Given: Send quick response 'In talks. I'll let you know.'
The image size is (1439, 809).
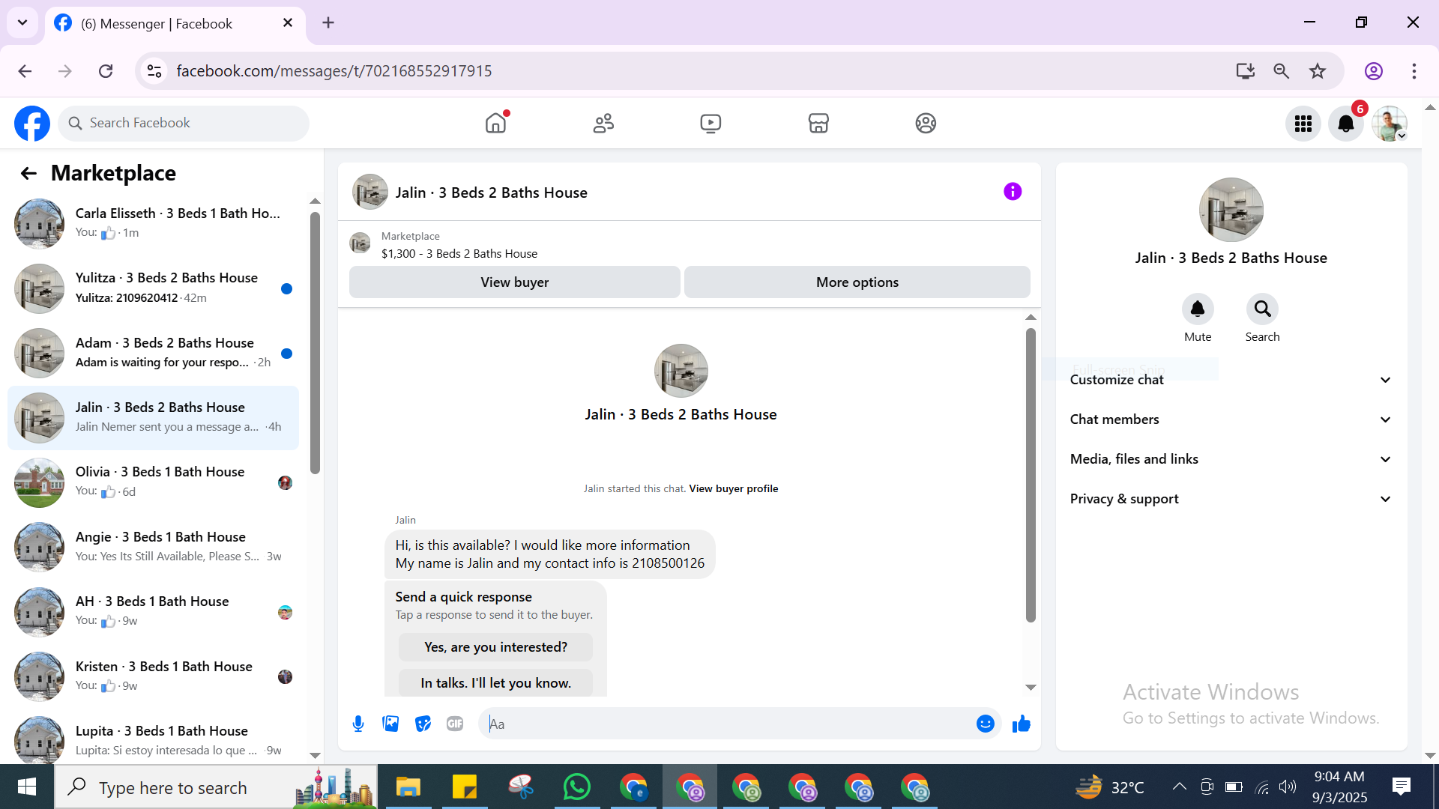Looking at the screenshot, I should click(x=495, y=683).
